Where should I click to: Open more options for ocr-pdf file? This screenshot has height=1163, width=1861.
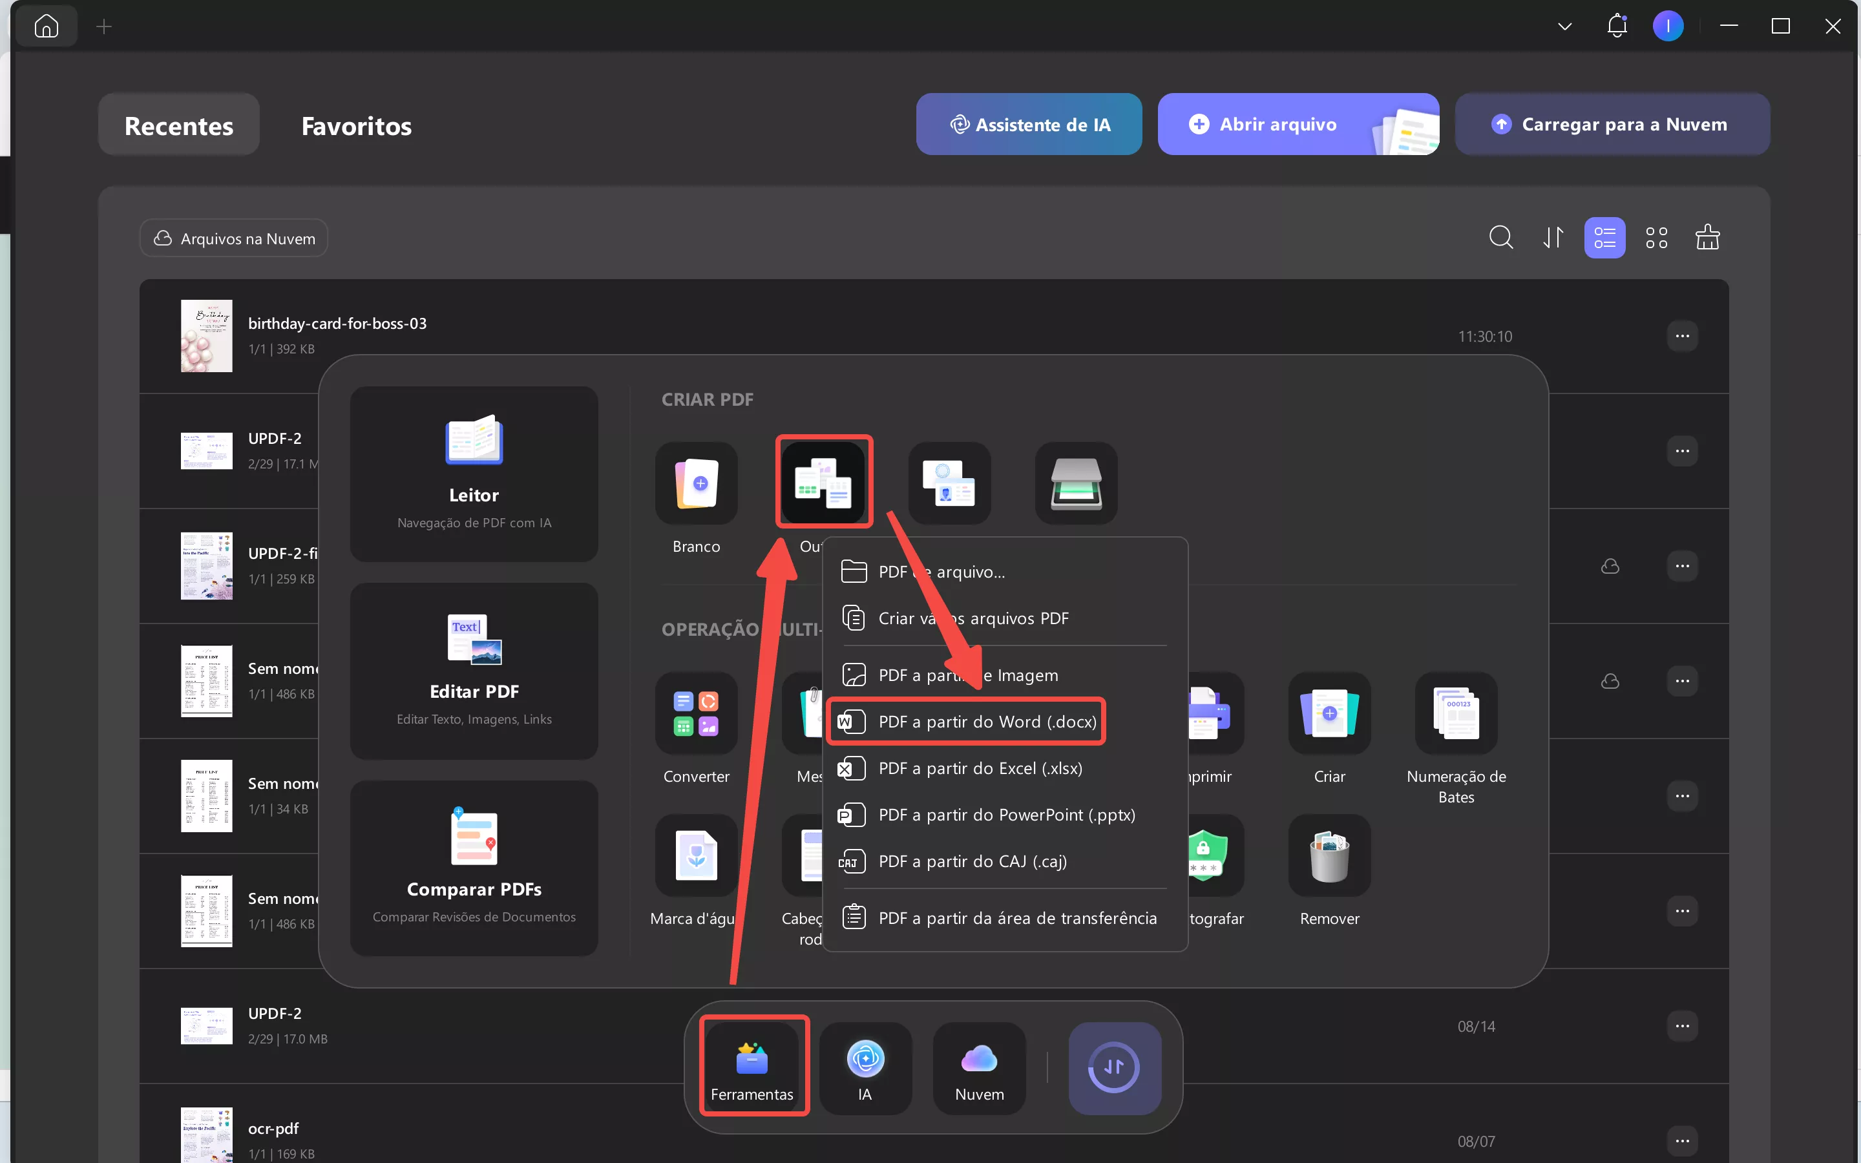coord(1682,1140)
